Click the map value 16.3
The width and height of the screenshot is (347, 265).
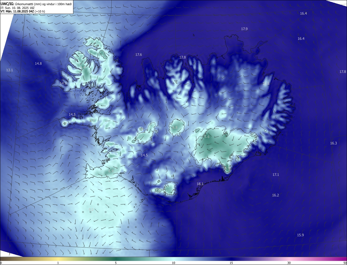point(333,143)
